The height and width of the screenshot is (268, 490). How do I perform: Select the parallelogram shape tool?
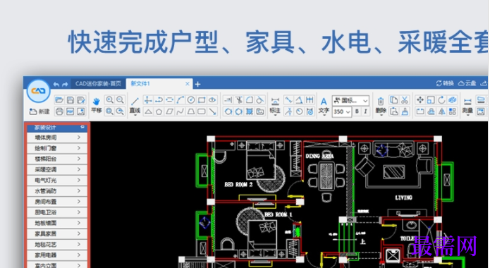169,111
